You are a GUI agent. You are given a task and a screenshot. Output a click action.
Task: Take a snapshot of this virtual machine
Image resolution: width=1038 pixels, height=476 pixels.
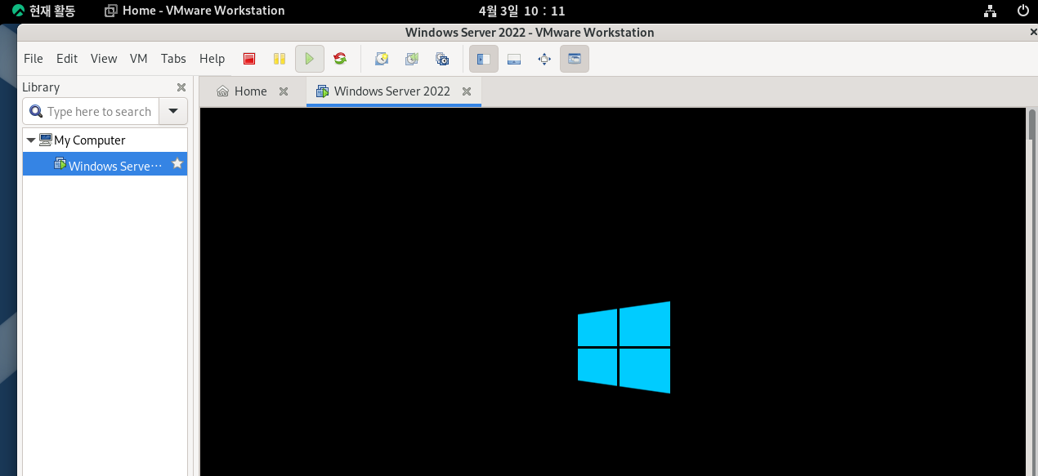(382, 59)
